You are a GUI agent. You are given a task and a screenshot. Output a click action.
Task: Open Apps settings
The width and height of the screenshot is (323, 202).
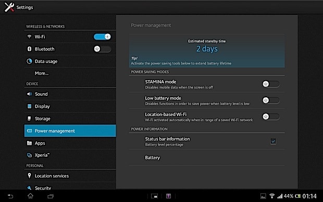click(x=70, y=143)
